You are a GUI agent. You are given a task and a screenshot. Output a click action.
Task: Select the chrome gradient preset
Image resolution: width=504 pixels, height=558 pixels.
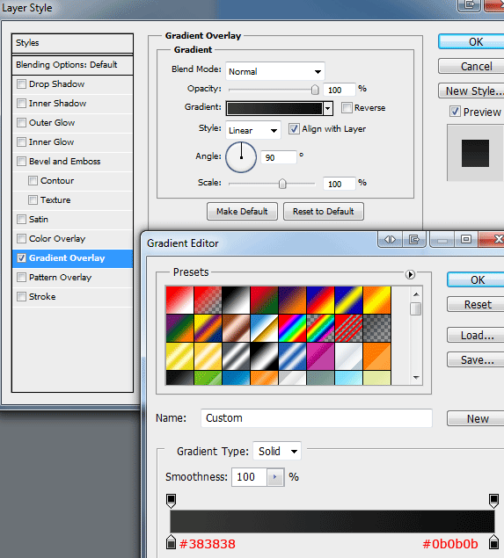coord(264,328)
